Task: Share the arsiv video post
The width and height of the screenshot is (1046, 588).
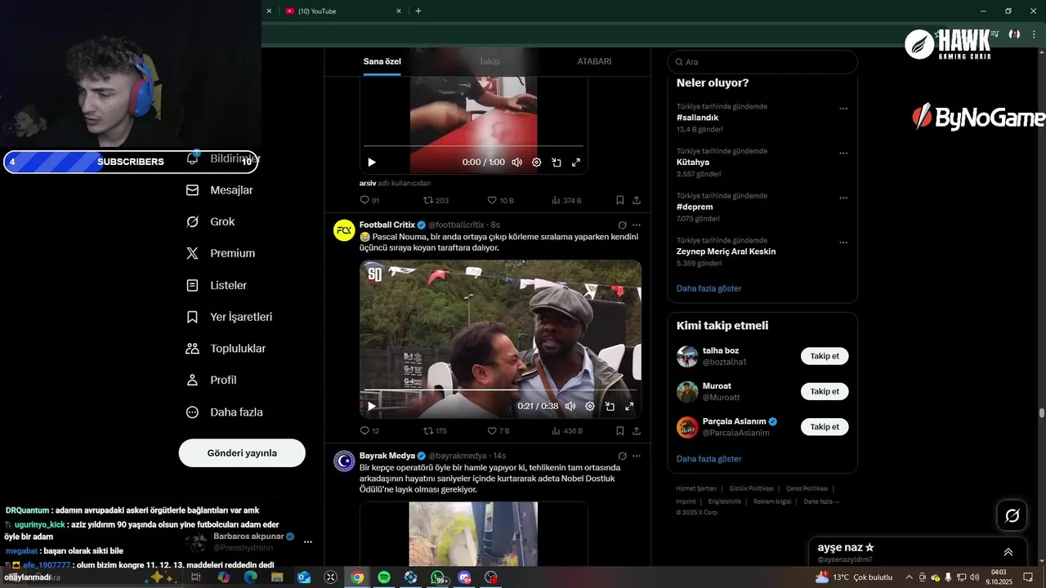Action: click(637, 200)
